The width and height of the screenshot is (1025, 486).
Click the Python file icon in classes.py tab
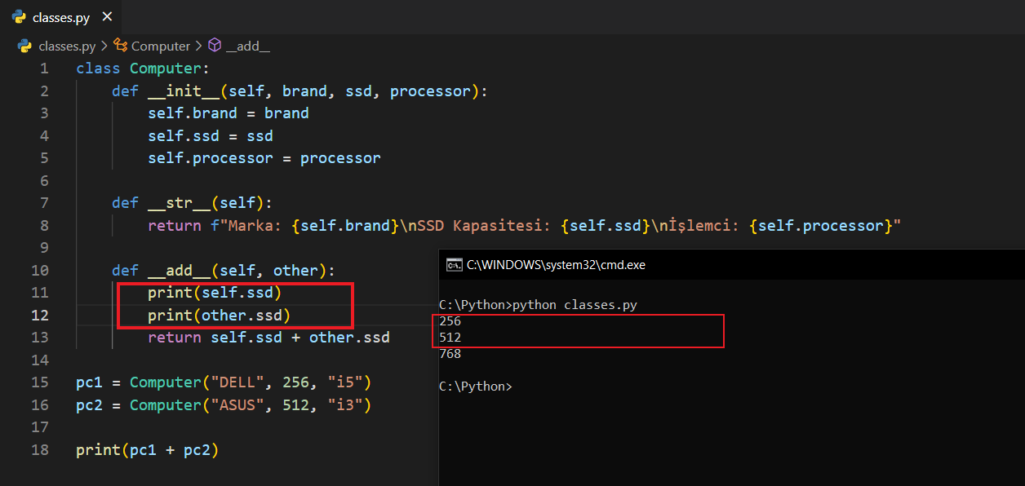19,16
